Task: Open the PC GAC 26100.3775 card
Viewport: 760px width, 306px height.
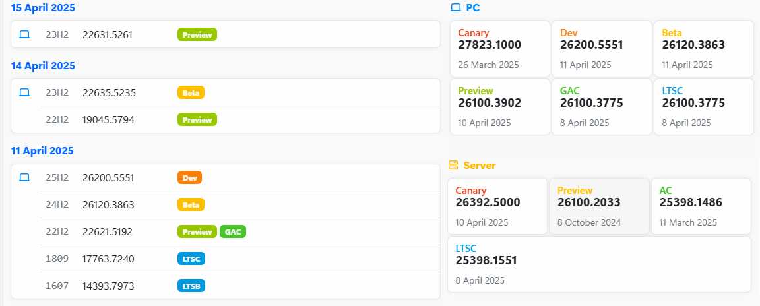Action: pos(602,107)
